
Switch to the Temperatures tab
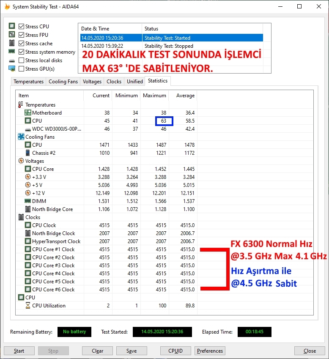pos(28,82)
